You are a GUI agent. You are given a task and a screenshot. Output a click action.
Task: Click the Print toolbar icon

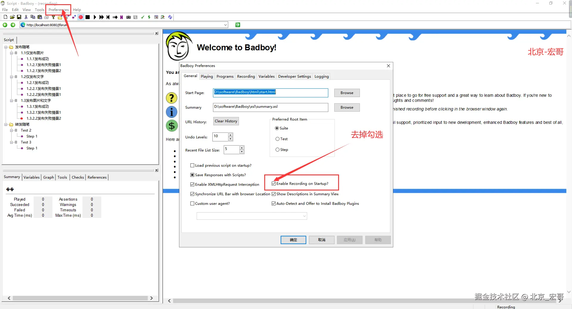tap(46, 17)
